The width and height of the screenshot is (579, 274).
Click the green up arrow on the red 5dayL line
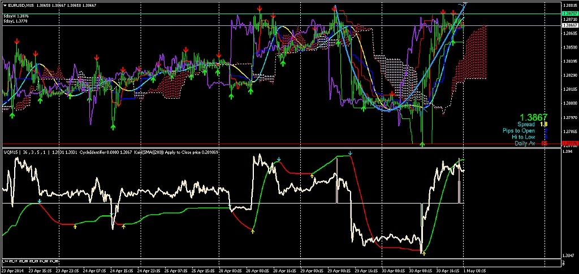click(x=422, y=144)
